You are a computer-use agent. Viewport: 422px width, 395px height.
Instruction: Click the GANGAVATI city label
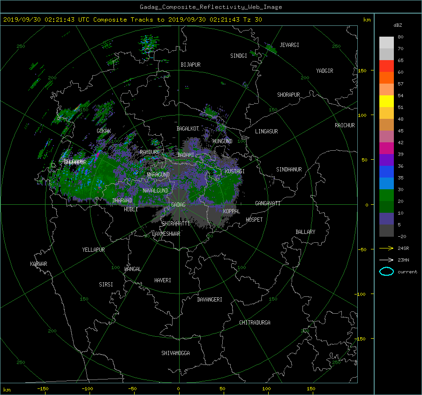coord(268,203)
